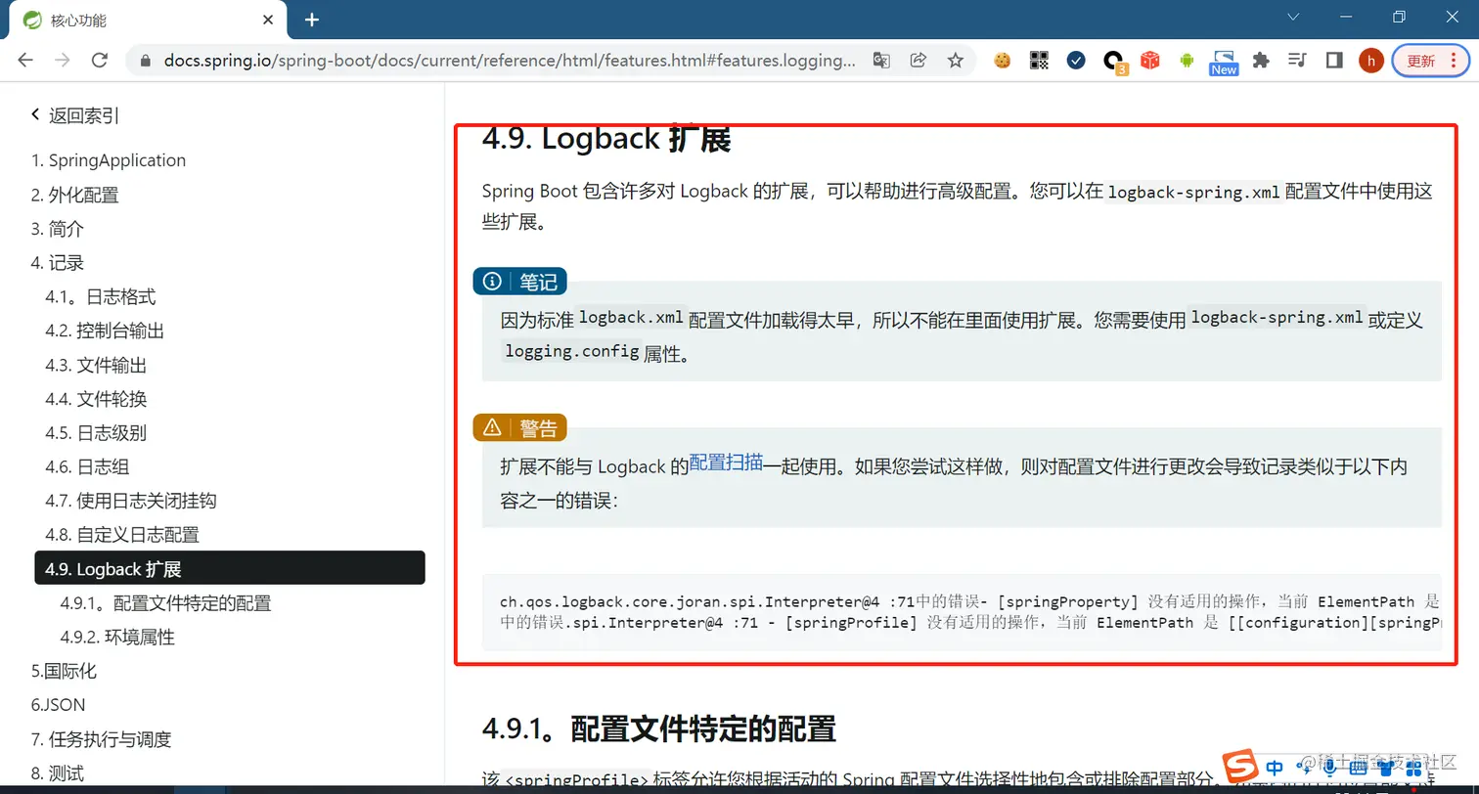
Task: Open 2. 外化配置 in sidebar
Action: [x=75, y=195]
